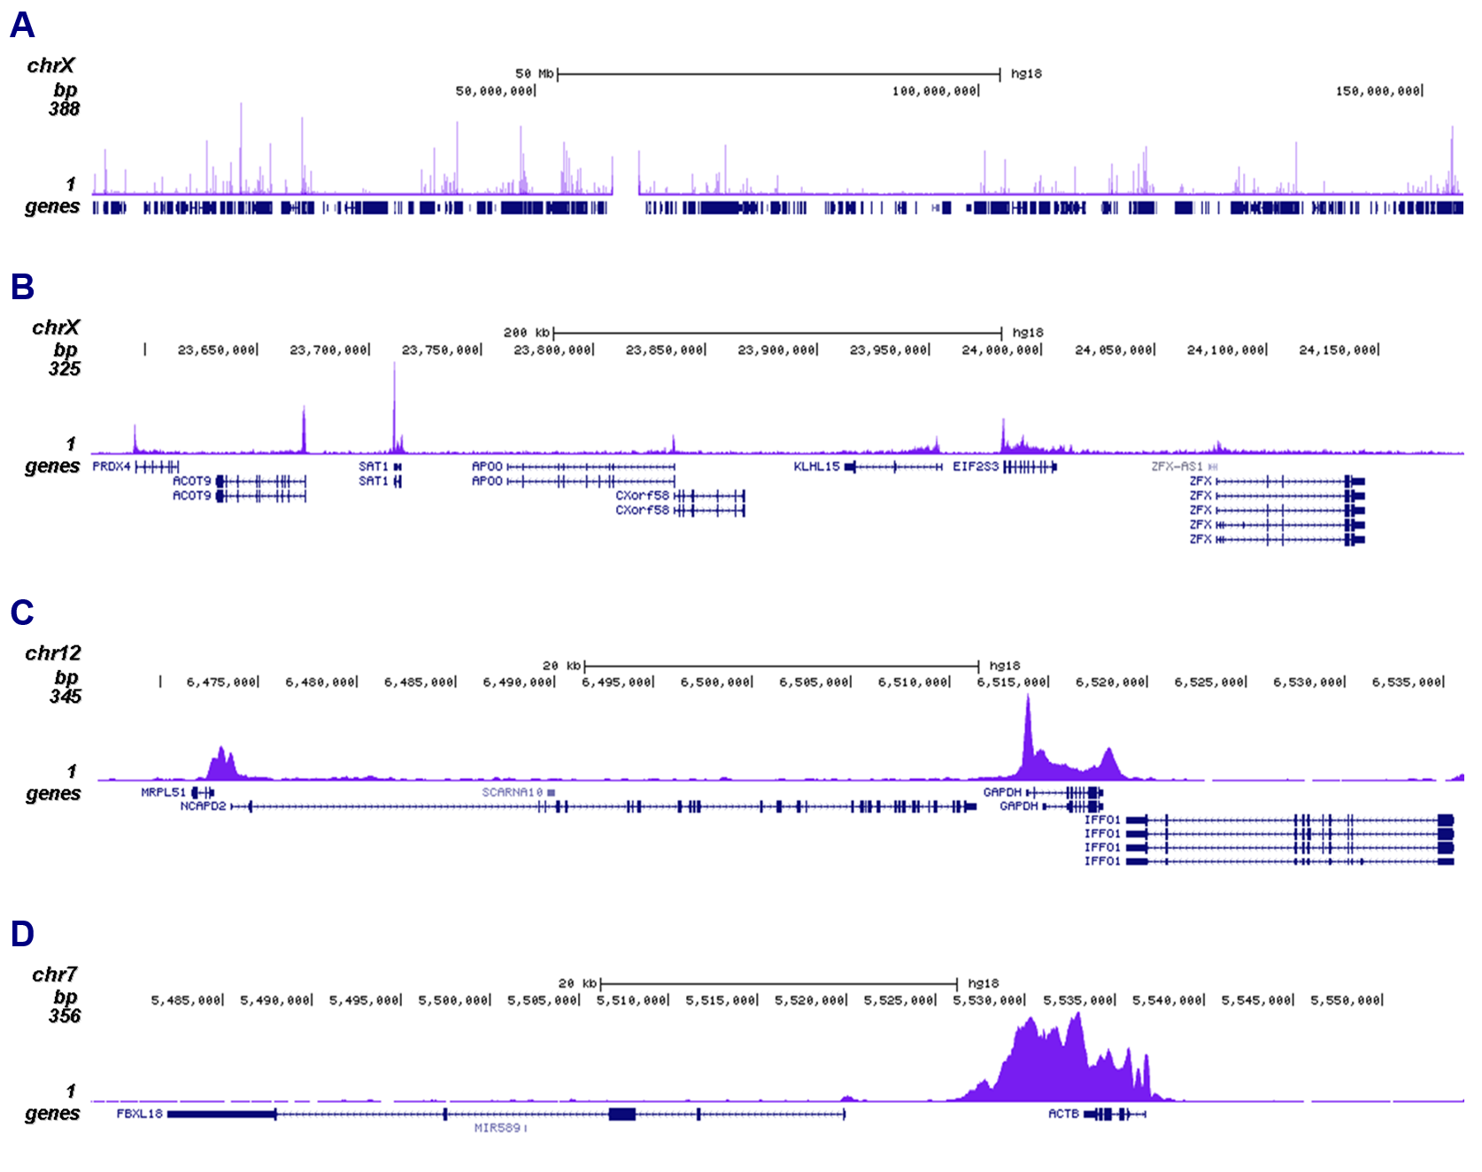Click the IFFO1 transcript annotation
This screenshot has width=1482, height=1172.
pyautogui.click(x=1105, y=821)
